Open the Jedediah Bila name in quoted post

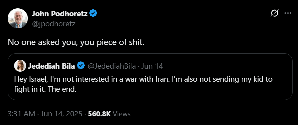(52, 66)
